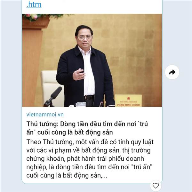Like the message with the heart icon
Viewport: 192px width, 192px height.
pyautogui.click(x=156, y=186)
